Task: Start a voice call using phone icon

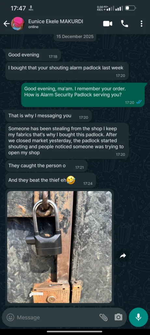Action: pos(125,24)
